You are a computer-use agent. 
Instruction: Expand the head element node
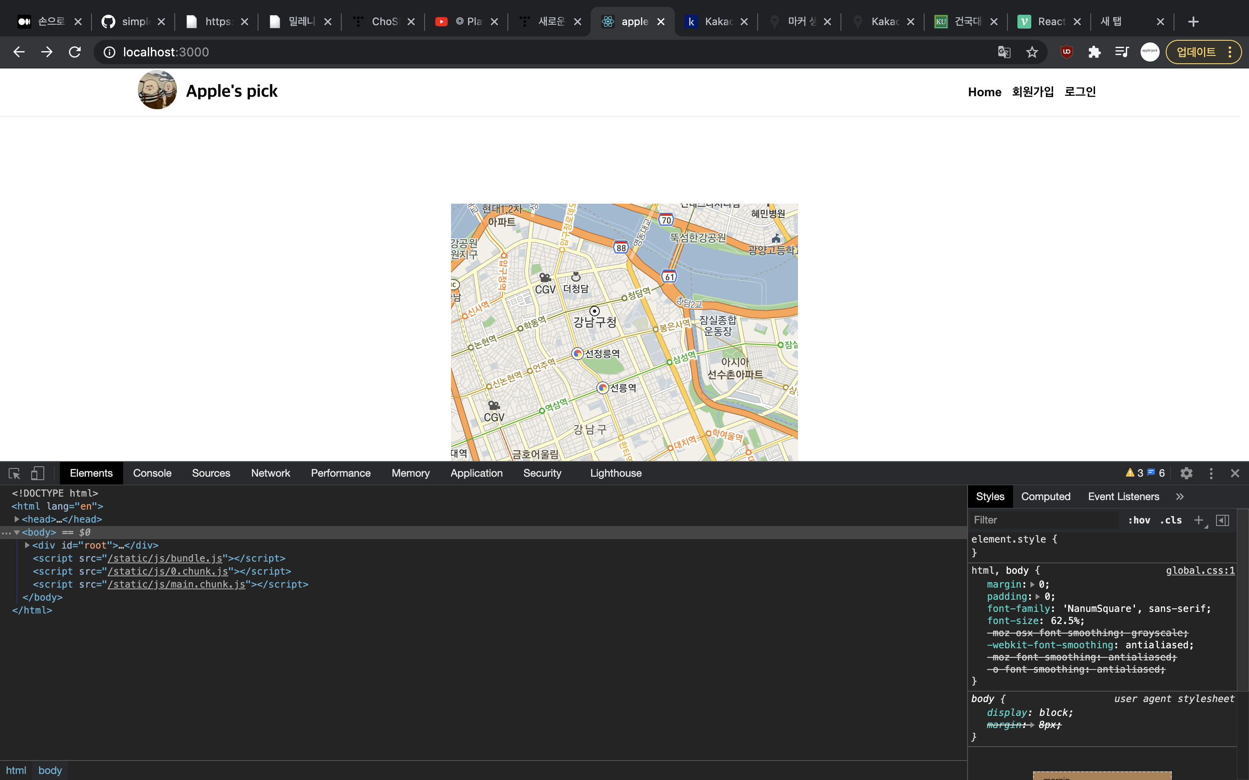click(x=16, y=519)
